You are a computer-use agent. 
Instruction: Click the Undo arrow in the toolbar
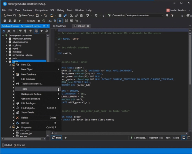tap(87, 15)
